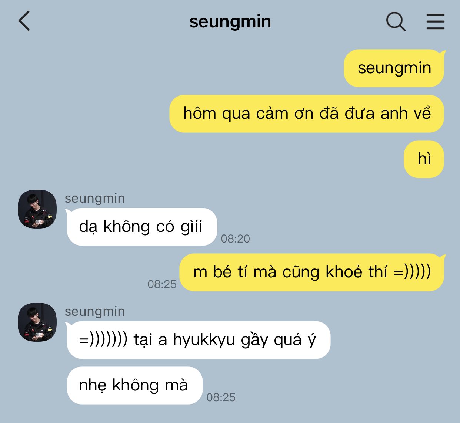The height and width of the screenshot is (423, 460).
Task: Tap seungmin's avatar beside the 'gầy quá ý' message
Action: click(37, 322)
